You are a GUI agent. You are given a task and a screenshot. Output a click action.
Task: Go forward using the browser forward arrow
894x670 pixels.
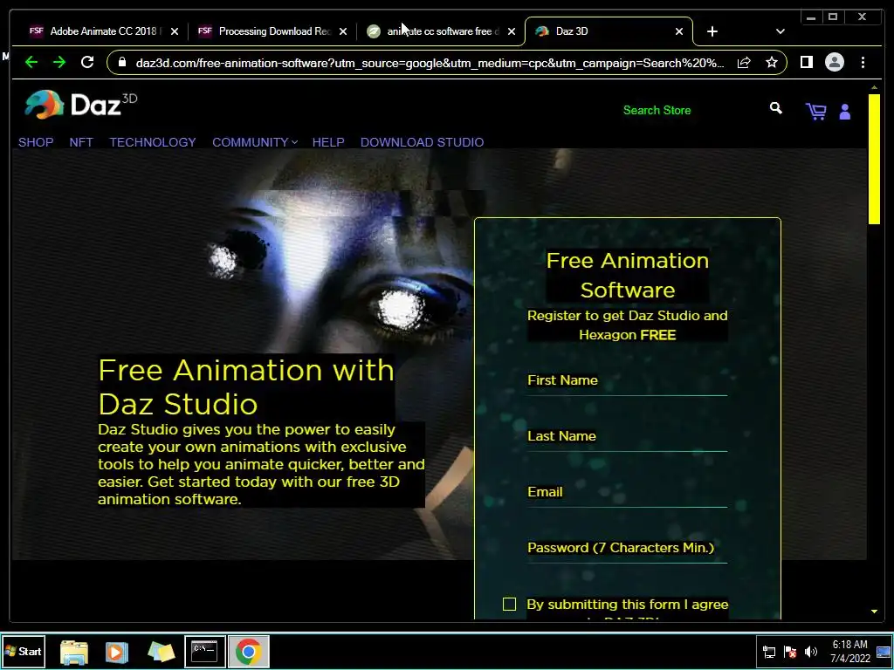point(59,62)
